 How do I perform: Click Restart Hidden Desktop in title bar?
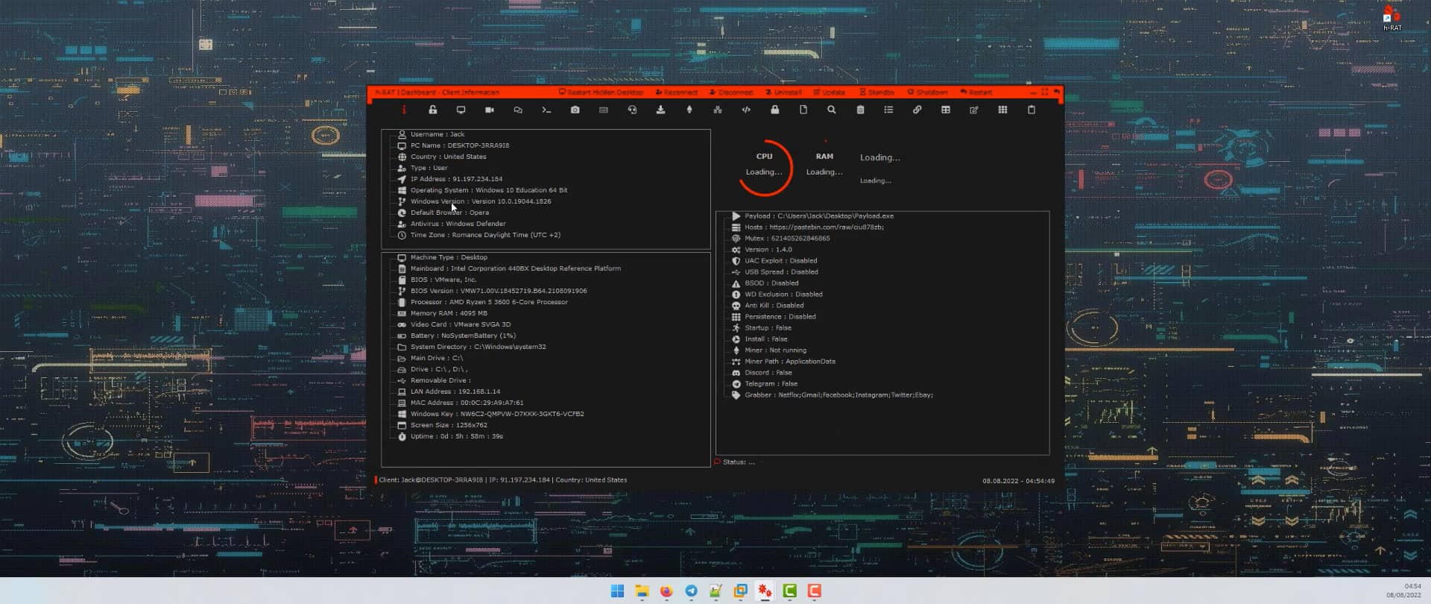601,92
